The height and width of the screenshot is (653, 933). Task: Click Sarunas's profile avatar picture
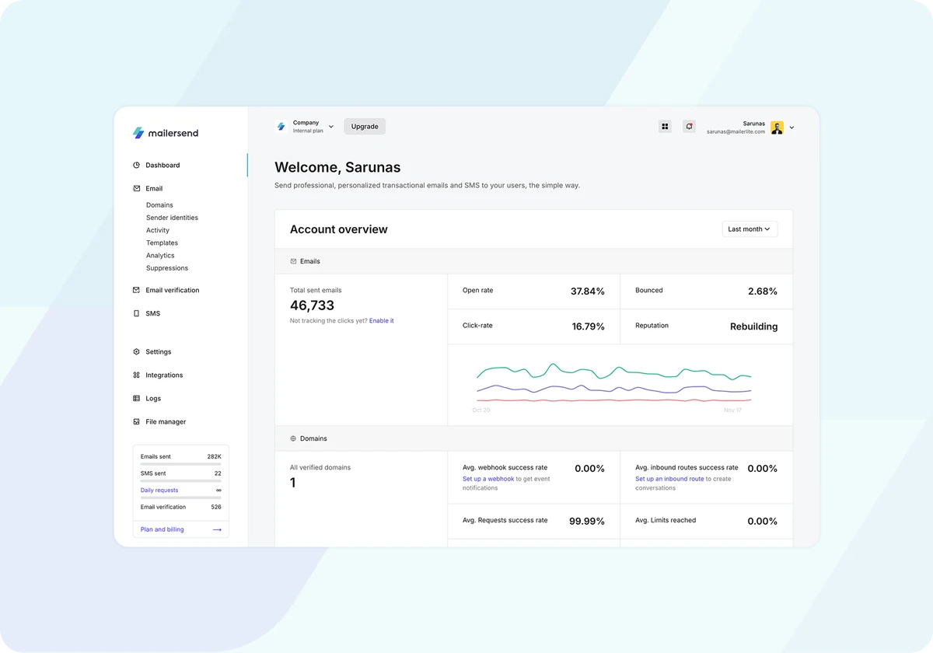pos(777,127)
